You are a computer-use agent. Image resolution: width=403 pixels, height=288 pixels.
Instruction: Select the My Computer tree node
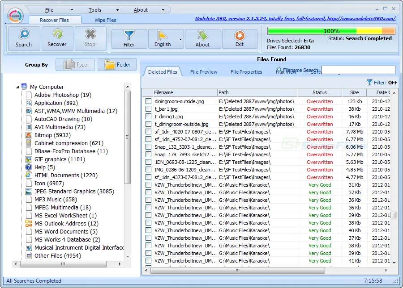pos(47,87)
